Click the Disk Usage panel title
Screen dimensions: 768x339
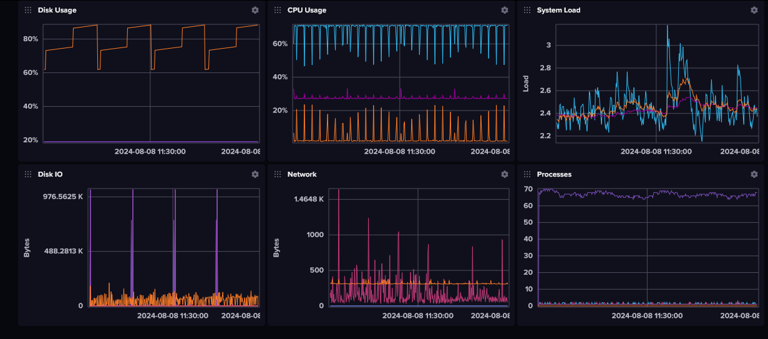(57, 10)
